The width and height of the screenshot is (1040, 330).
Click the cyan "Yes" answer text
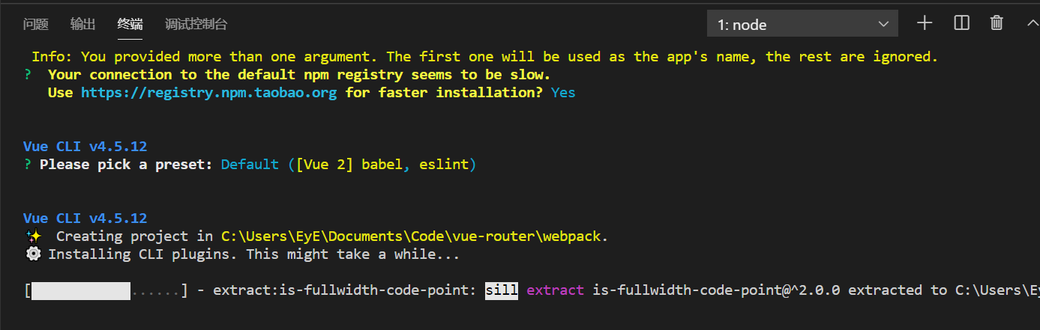point(563,93)
